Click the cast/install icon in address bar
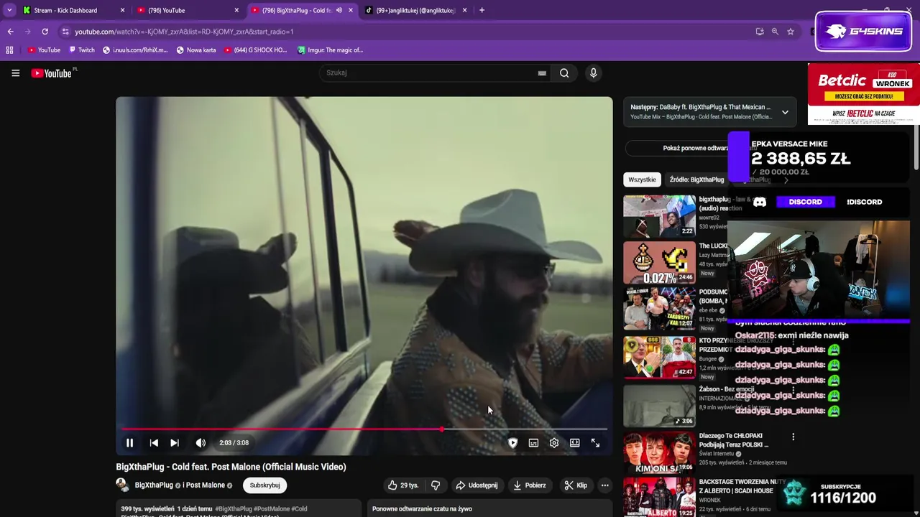 tap(760, 32)
